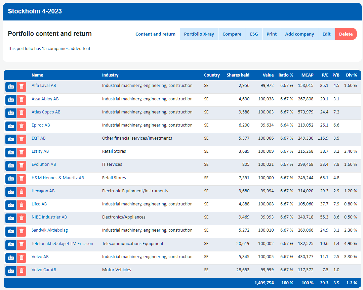Click the blue edit icon for Telefonaktiebolaget LM Ericsson
The width and height of the screenshot is (363, 290).
tap(11, 244)
